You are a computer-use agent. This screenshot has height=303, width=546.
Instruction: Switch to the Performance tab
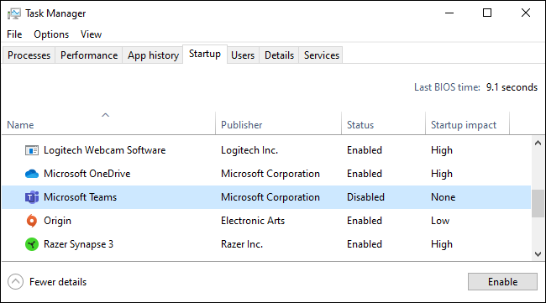point(89,55)
